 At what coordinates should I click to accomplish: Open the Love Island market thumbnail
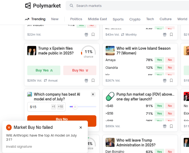pyautogui.click(x=110, y=50)
